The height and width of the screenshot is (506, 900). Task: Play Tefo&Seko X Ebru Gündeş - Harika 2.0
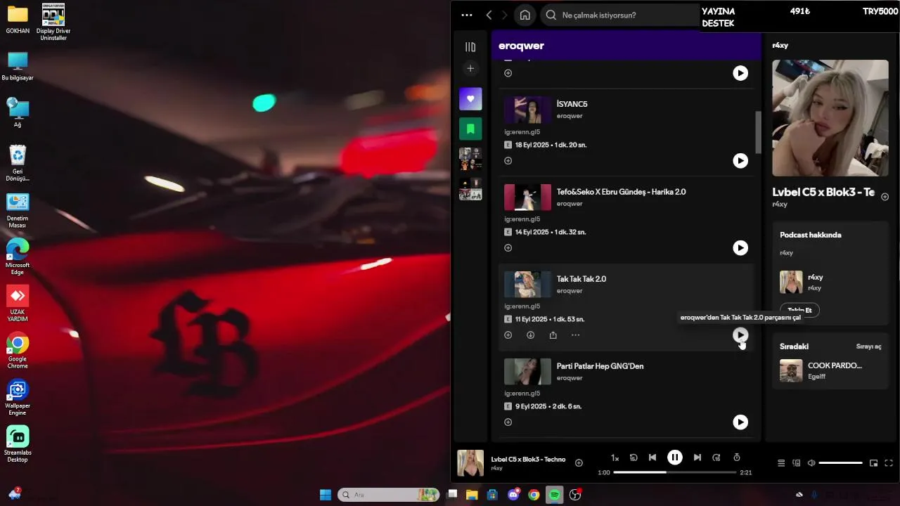pyautogui.click(x=740, y=247)
